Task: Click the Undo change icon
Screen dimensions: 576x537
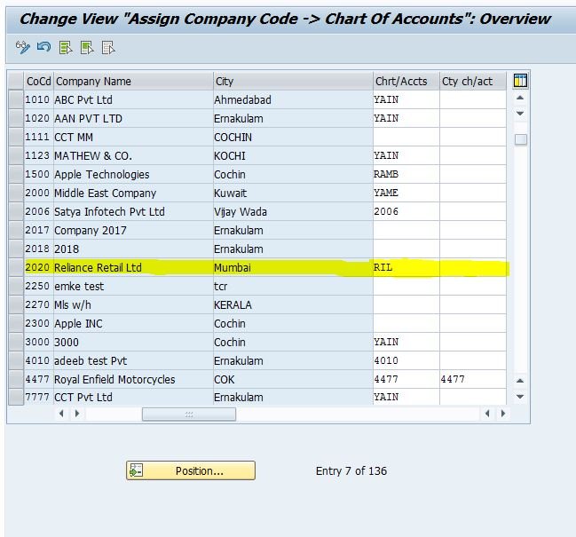Action: 44,47
